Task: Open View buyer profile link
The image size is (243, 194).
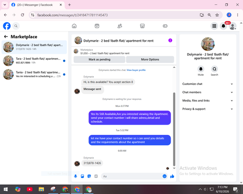Action: [136, 70]
